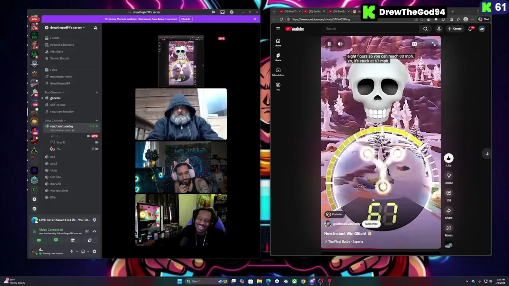509x286 pixels.
Task: Select the moderator-only channel
Action: tap(61, 77)
